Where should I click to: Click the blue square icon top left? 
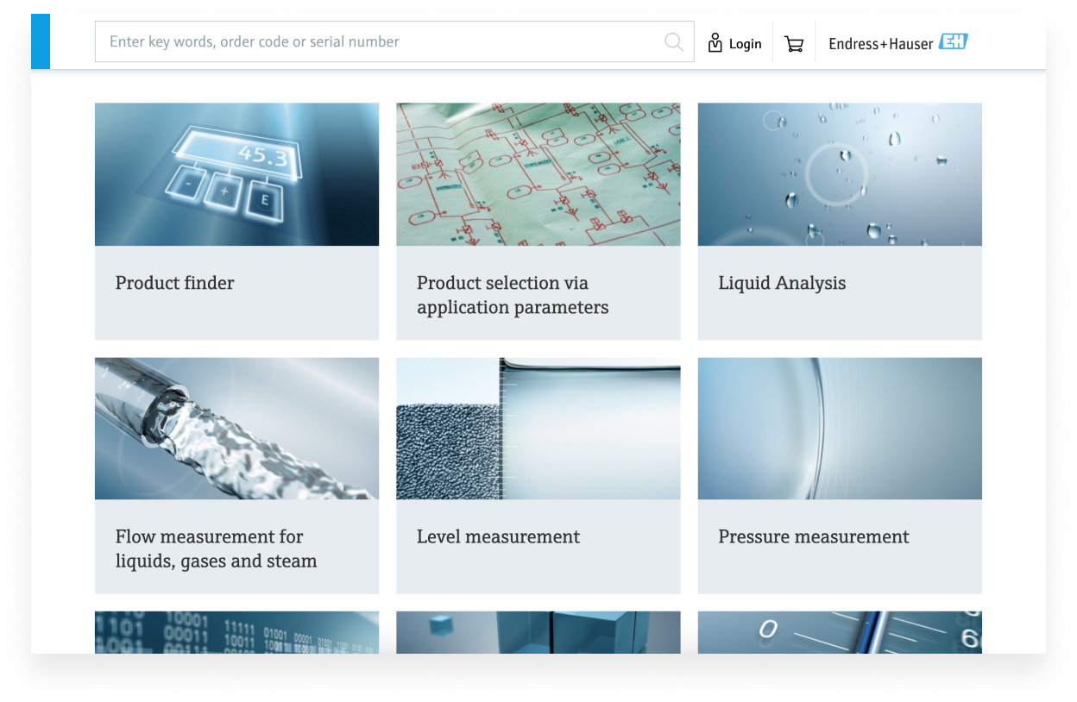coord(41,41)
